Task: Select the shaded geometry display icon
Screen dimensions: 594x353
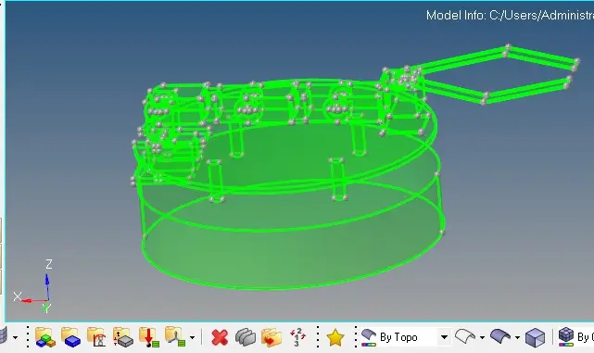Action: [500, 336]
